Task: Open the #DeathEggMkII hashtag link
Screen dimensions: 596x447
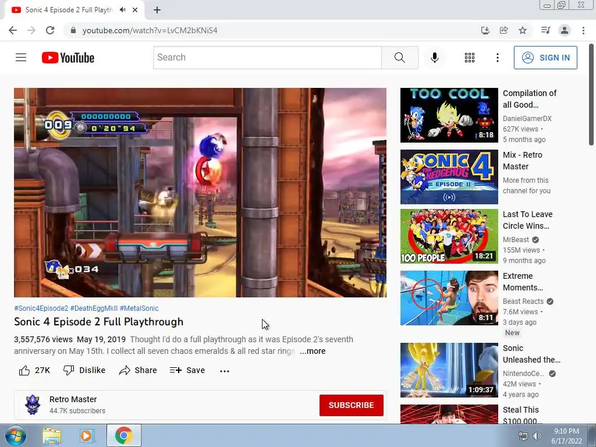Action: [94, 308]
